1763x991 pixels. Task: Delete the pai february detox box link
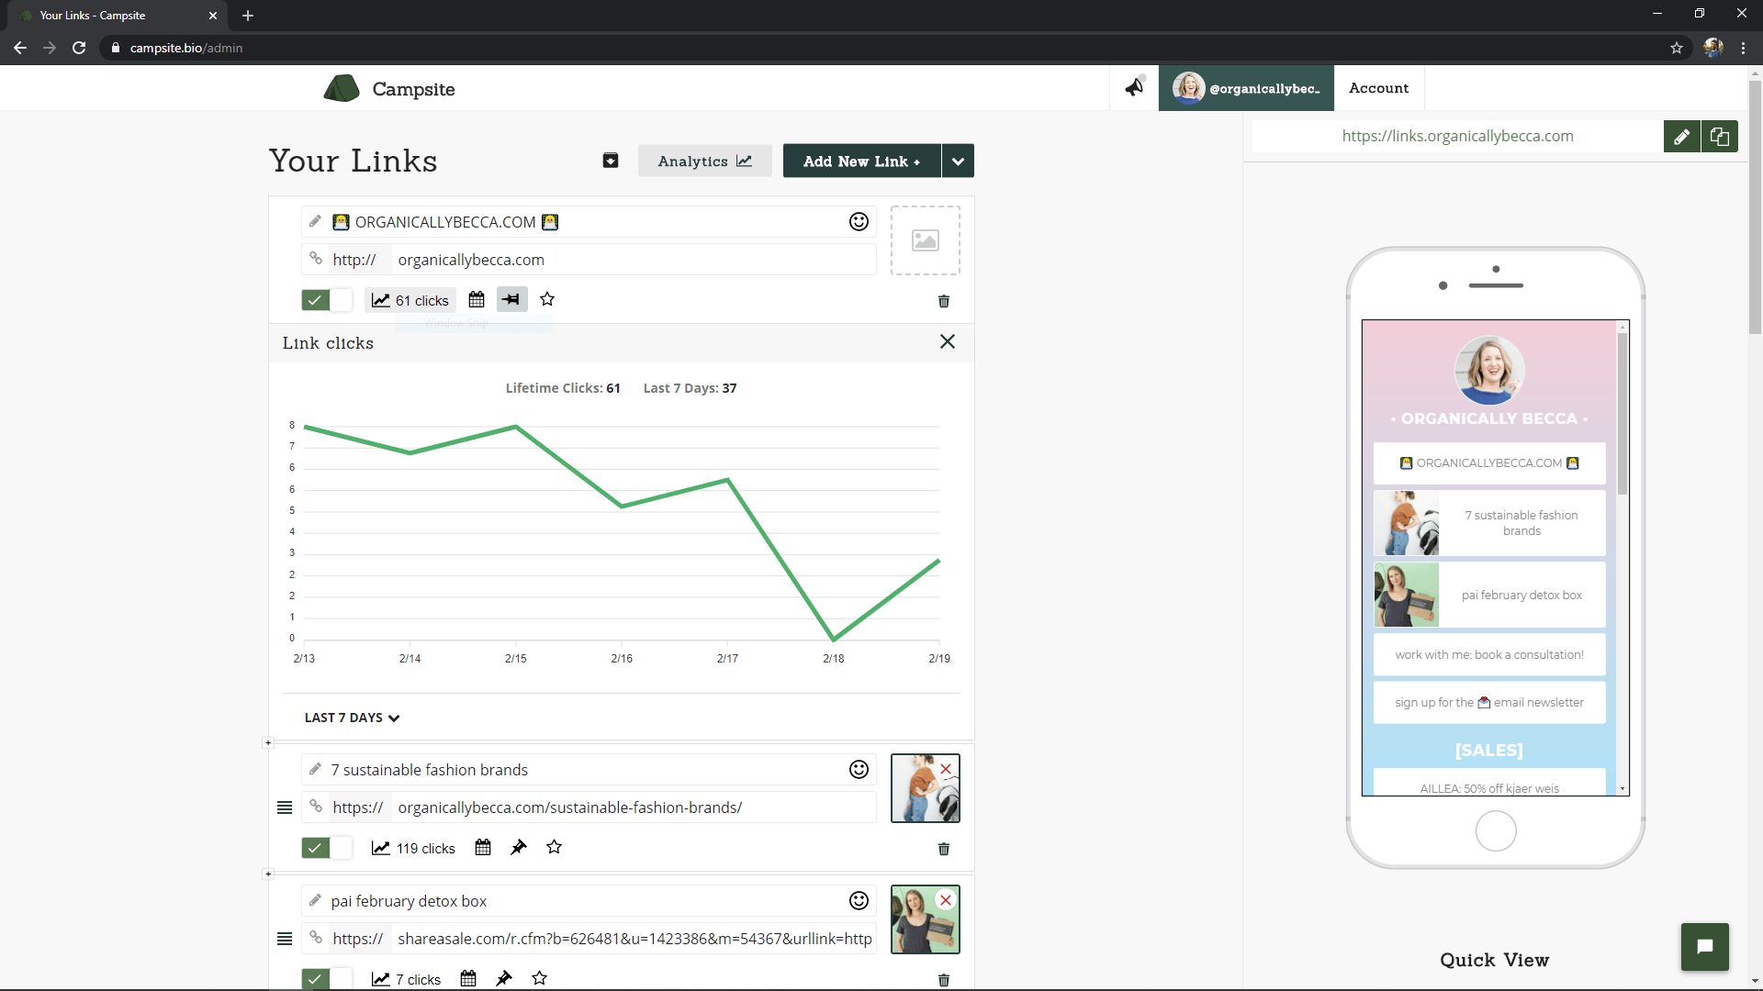coord(944,980)
